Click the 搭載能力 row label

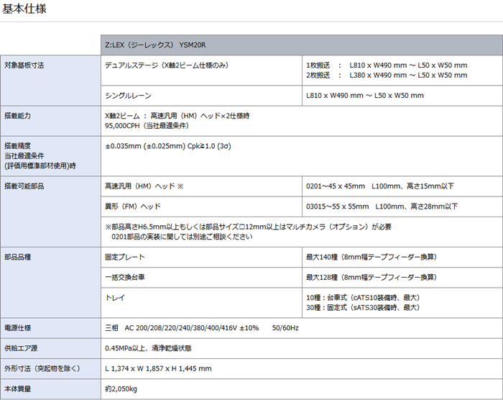pos(18,116)
